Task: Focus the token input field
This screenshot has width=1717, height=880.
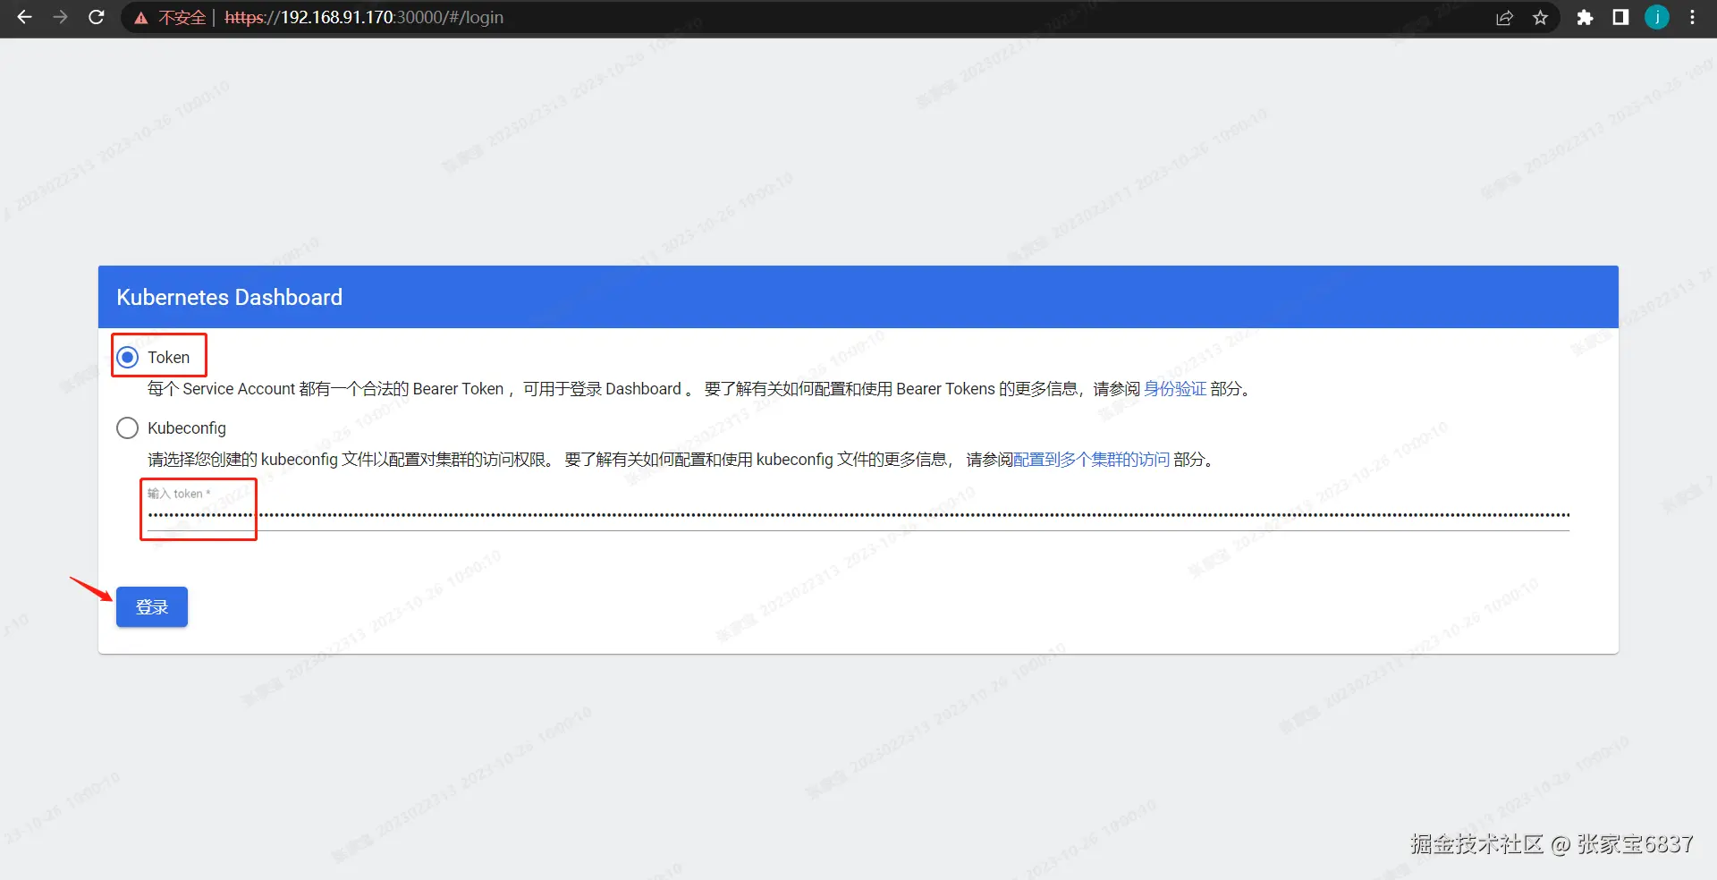Action: (x=858, y=515)
